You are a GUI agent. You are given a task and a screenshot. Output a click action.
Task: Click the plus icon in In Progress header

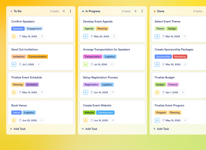(x=136, y=11)
